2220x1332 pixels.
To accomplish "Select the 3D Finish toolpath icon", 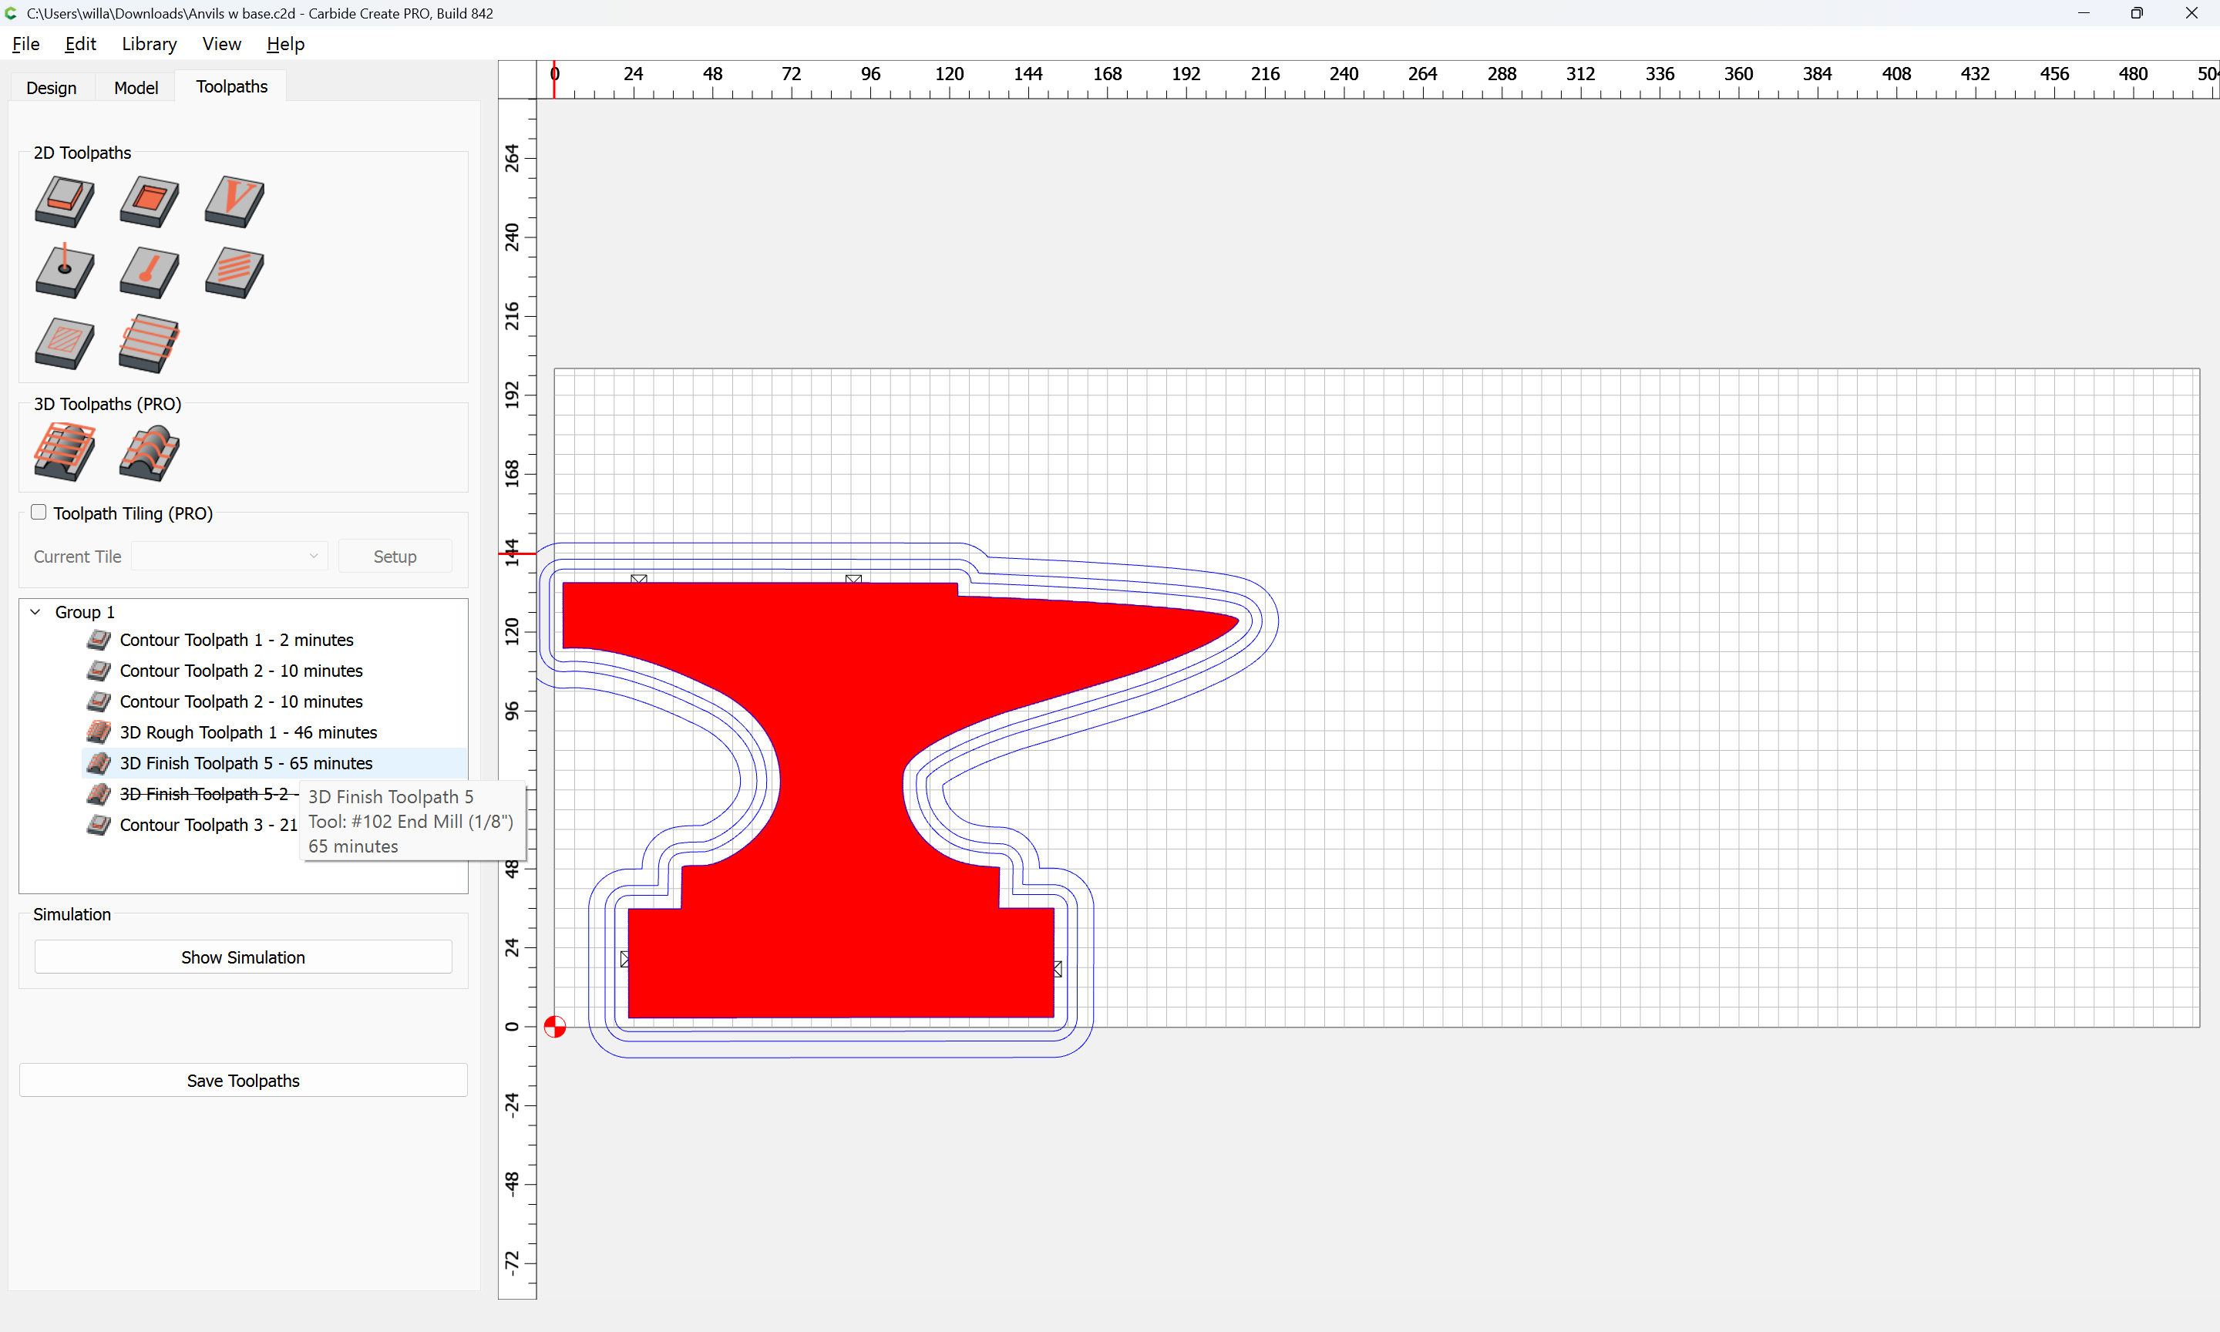I will 149,452.
